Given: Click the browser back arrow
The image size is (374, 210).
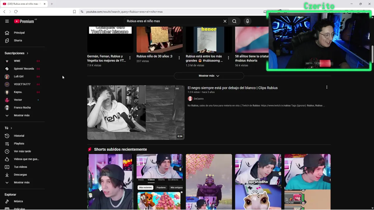Looking at the screenshot, I should coord(4,12).
